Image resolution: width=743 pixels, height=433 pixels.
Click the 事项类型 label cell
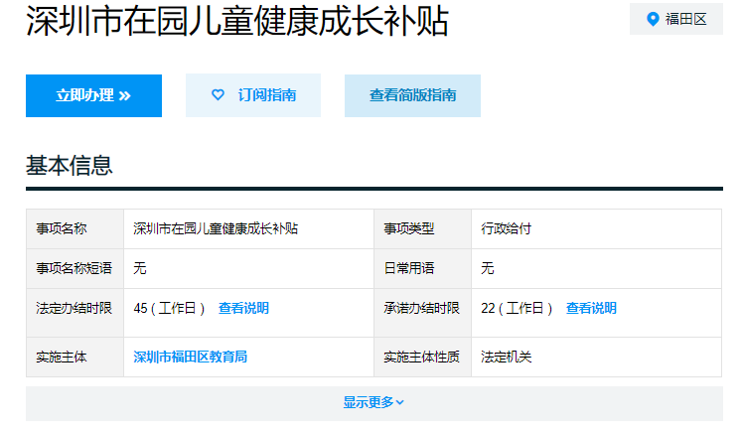click(x=423, y=228)
